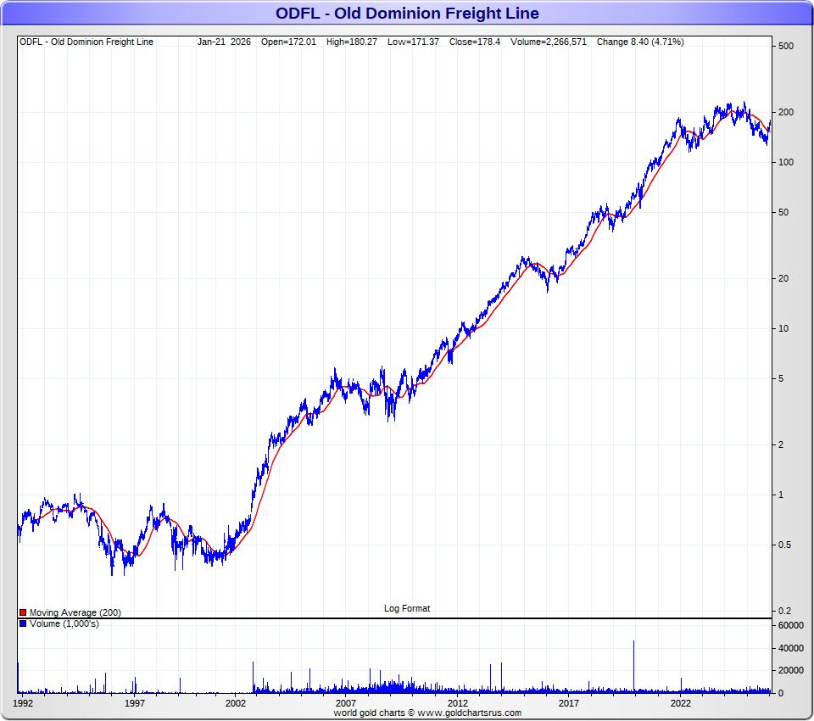Click the 1992 year label on the time axis
The width and height of the screenshot is (814, 721).
tap(23, 703)
